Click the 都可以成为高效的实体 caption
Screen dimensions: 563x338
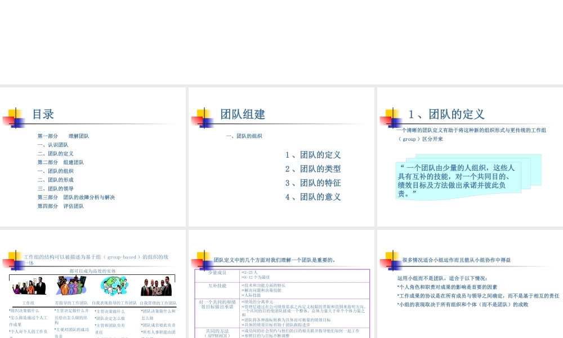(x=93, y=271)
